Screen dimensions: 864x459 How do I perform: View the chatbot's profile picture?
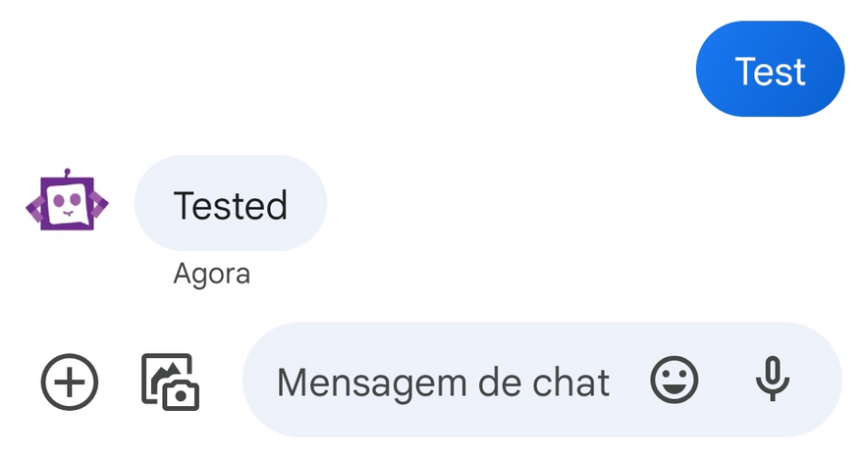66,203
